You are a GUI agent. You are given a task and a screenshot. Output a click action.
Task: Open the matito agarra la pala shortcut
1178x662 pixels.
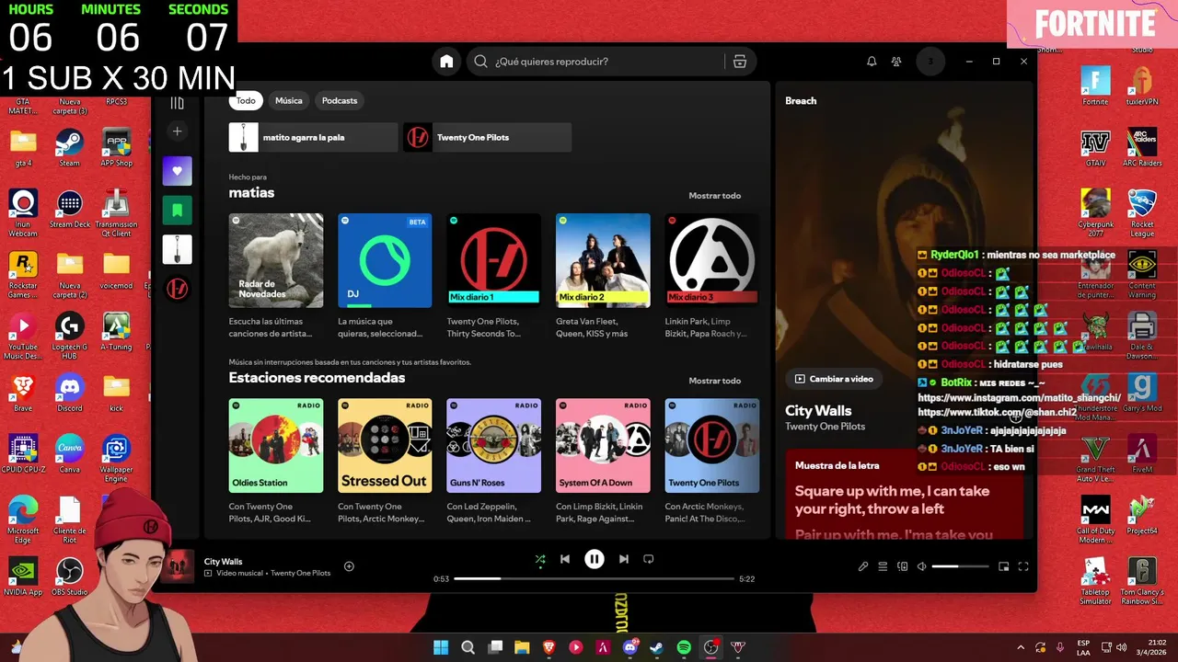click(x=313, y=137)
